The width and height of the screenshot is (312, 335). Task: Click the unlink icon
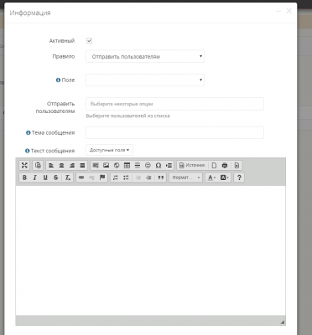click(x=91, y=178)
